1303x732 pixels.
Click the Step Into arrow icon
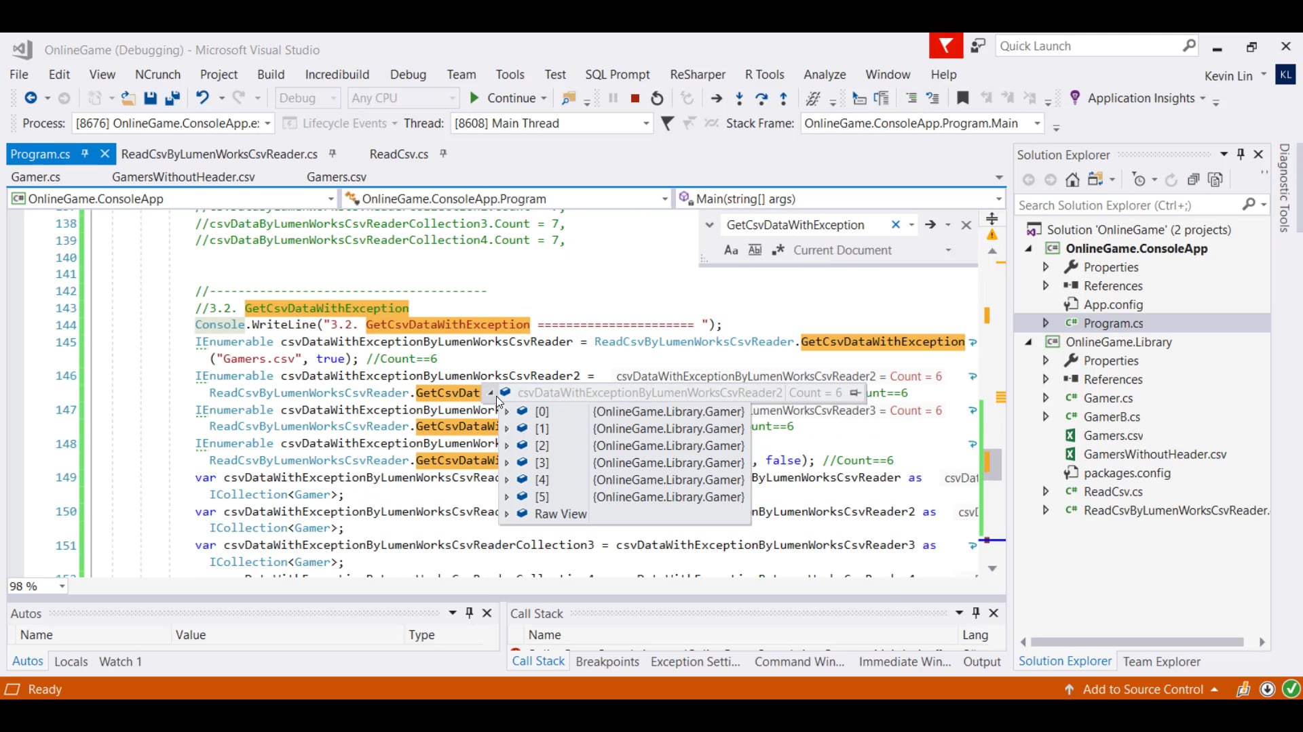click(x=739, y=99)
